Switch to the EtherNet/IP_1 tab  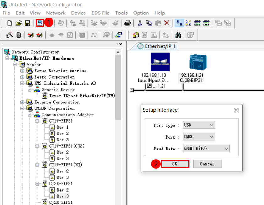pyautogui.click(x=159, y=46)
